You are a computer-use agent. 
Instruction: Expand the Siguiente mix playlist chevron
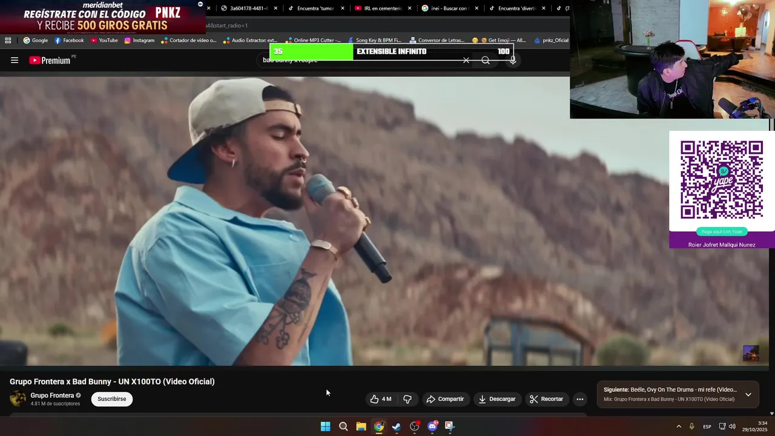[748, 394]
